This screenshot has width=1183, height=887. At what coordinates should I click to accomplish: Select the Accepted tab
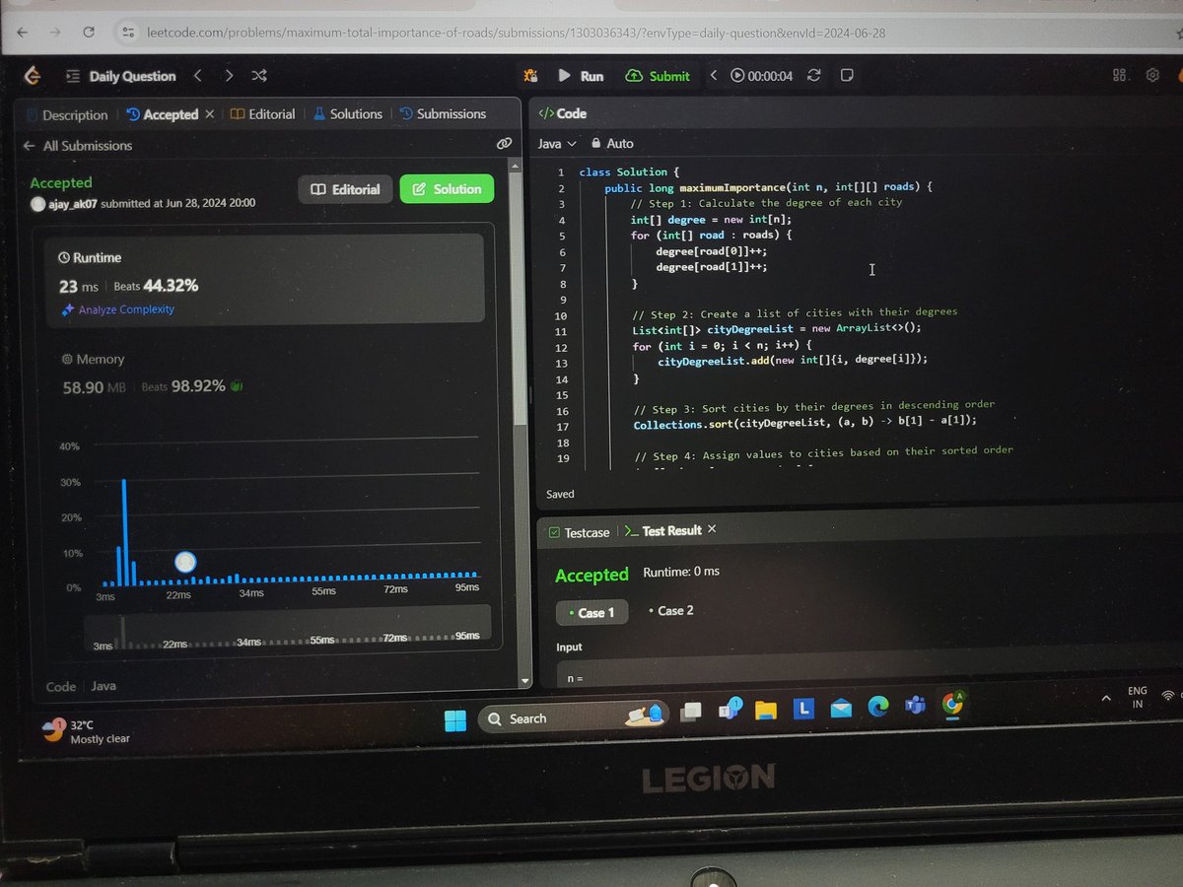[163, 114]
